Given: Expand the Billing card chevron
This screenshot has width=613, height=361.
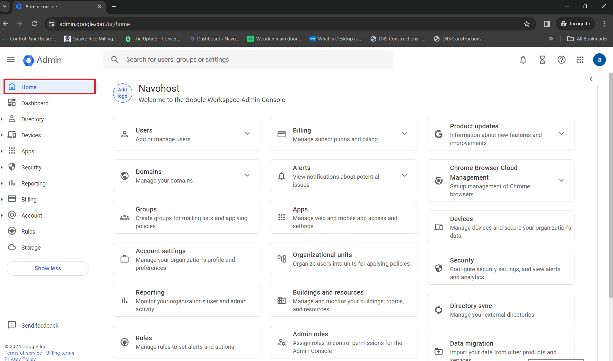Looking at the screenshot, I should tap(405, 134).
